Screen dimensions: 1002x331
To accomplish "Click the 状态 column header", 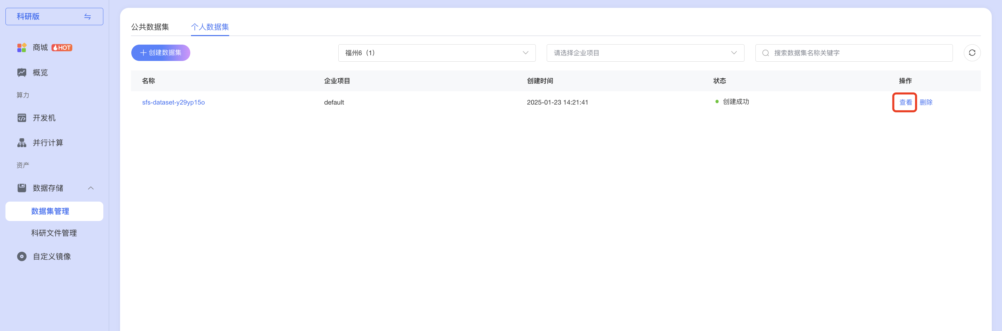I will [720, 81].
